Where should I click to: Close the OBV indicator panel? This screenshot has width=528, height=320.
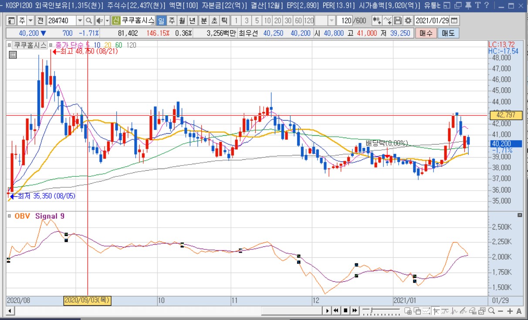click(x=519, y=216)
